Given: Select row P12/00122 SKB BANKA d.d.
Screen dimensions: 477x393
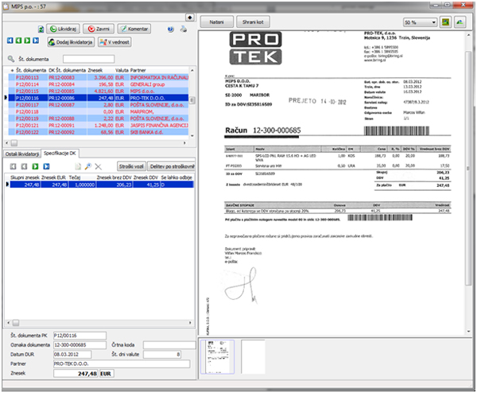Looking at the screenshot, I should point(99,132).
